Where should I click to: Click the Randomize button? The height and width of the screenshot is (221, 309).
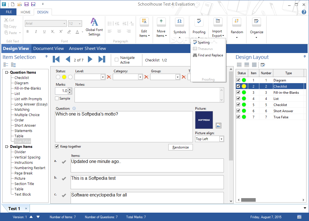181,147
